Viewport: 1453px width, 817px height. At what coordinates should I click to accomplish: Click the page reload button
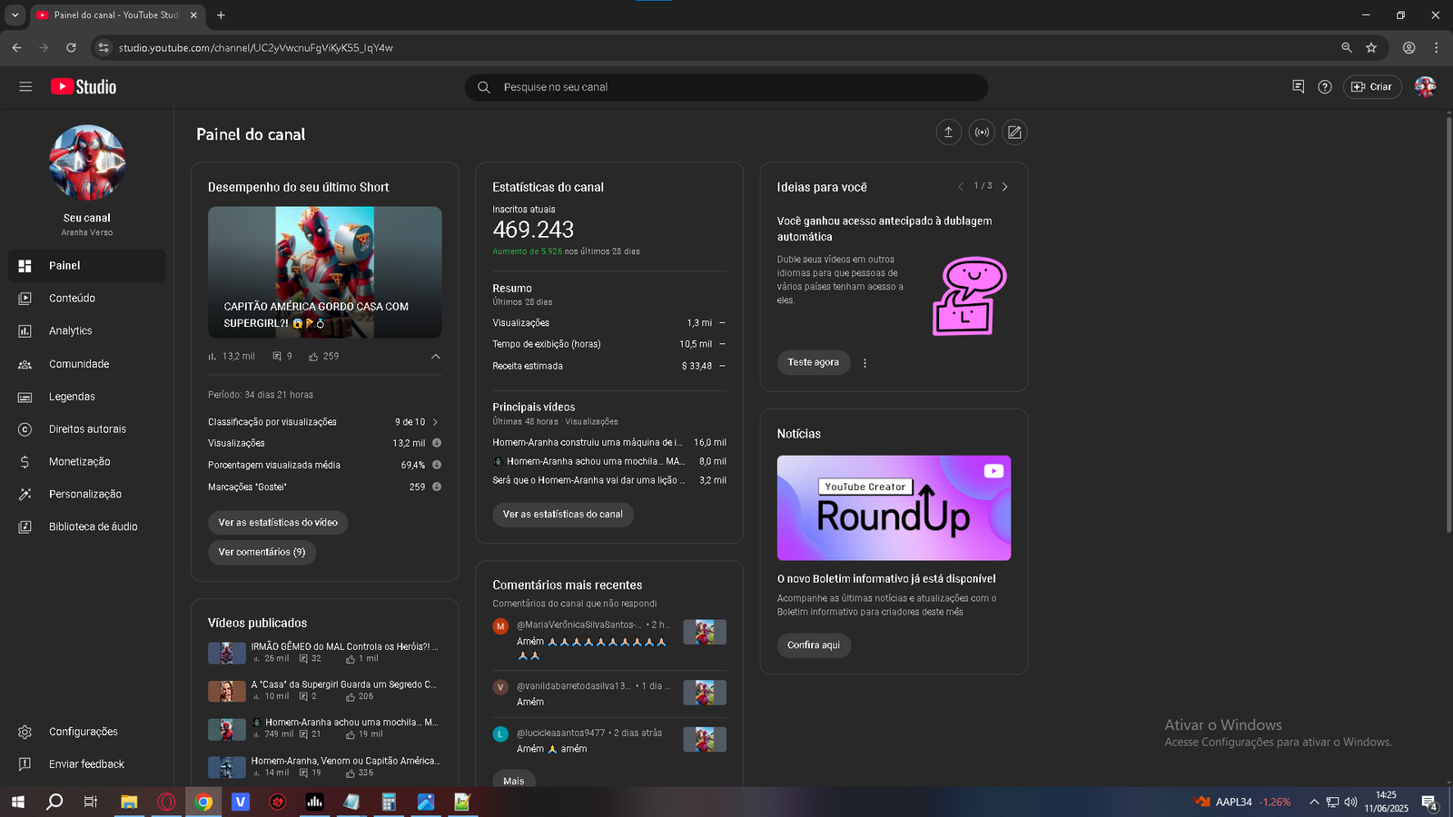click(x=72, y=47)
